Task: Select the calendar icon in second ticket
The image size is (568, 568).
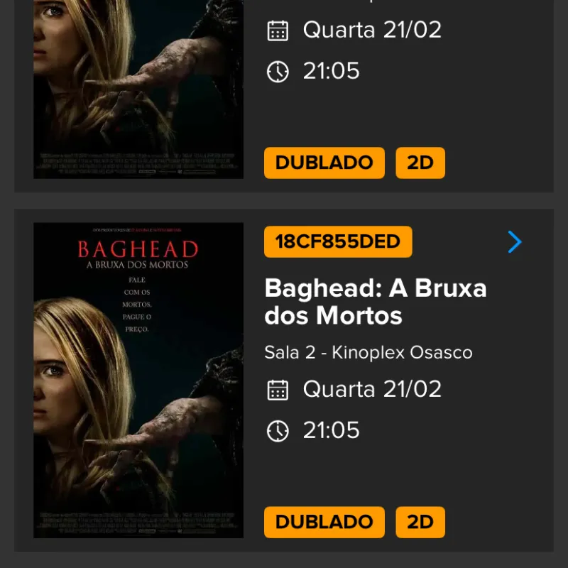Action: pyautogui.click(x=278, y=390)
